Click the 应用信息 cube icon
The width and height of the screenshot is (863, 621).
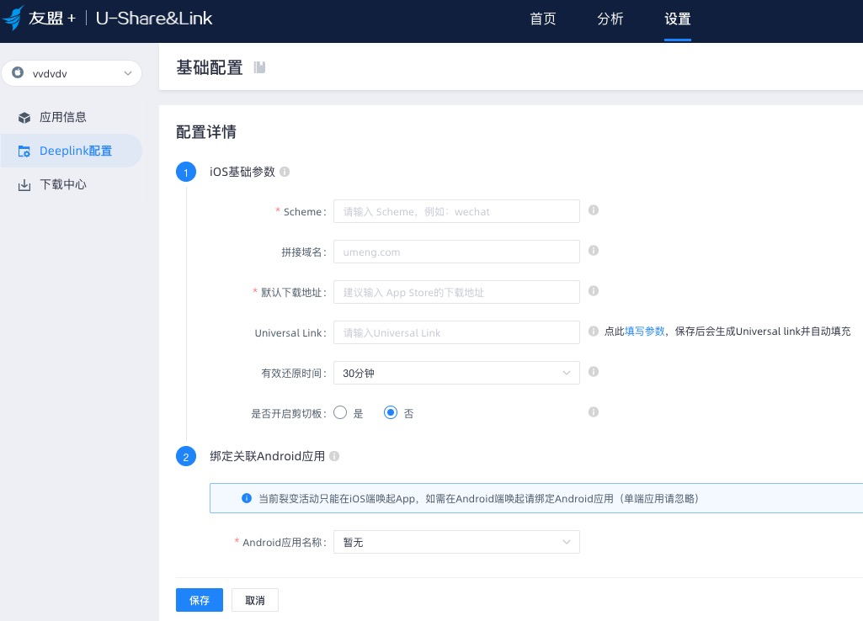(24, 118)
